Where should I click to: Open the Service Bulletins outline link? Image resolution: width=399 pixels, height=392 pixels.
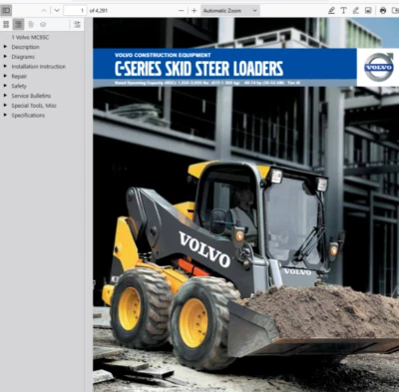pyautogui.click(x=31, y=96)
